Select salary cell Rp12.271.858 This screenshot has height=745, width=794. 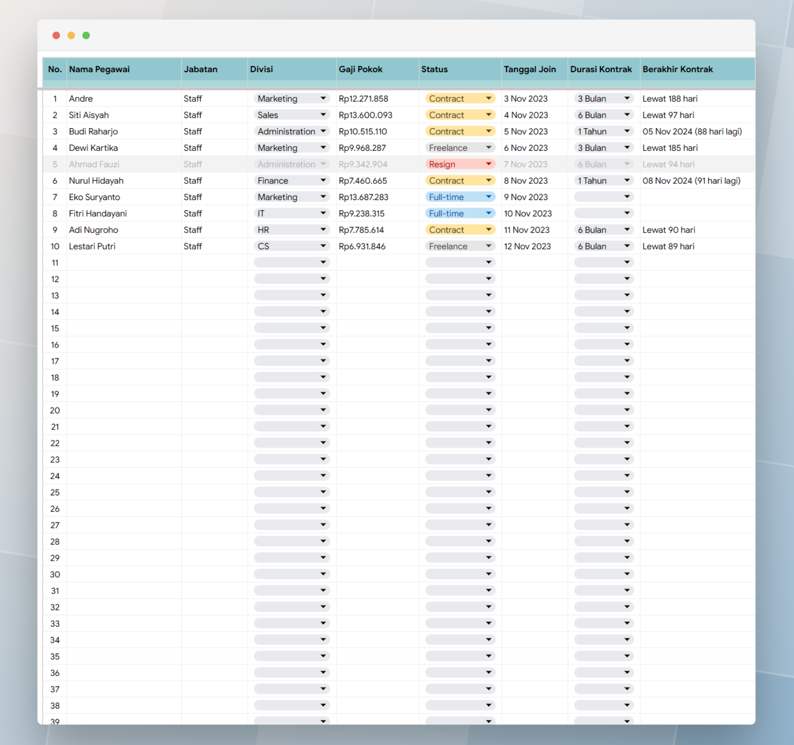coord(377,99)
